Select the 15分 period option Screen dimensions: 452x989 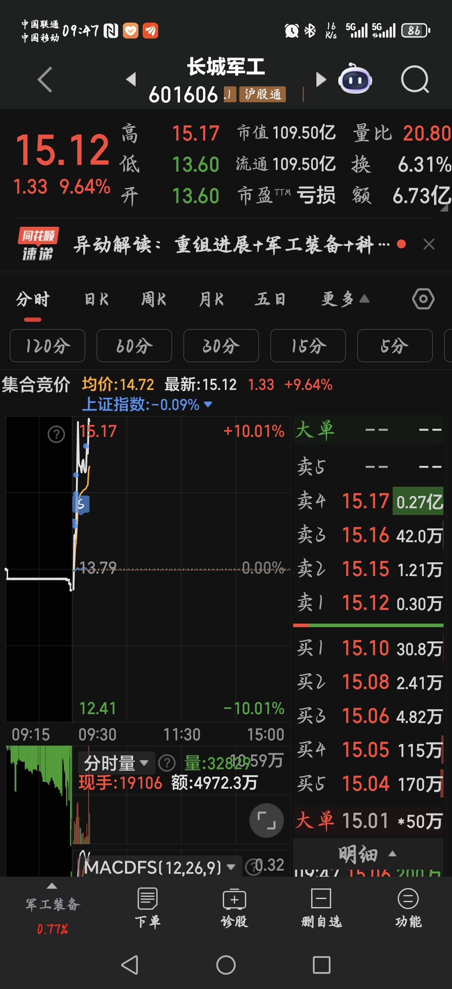click(x=308, y=345)
